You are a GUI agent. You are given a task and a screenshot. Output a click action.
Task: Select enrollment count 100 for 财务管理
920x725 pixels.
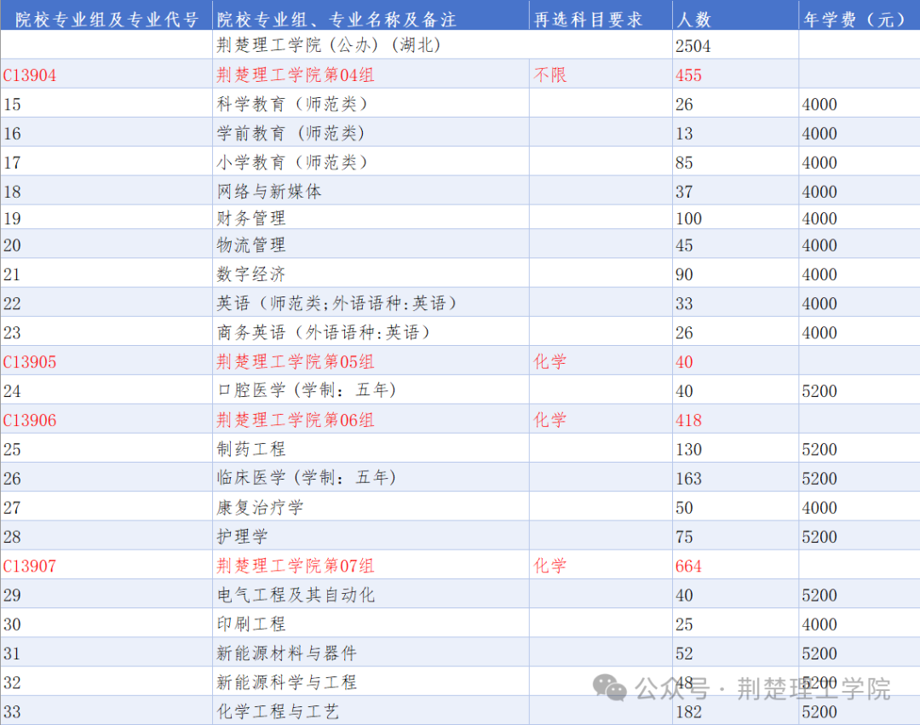point(689,219)
